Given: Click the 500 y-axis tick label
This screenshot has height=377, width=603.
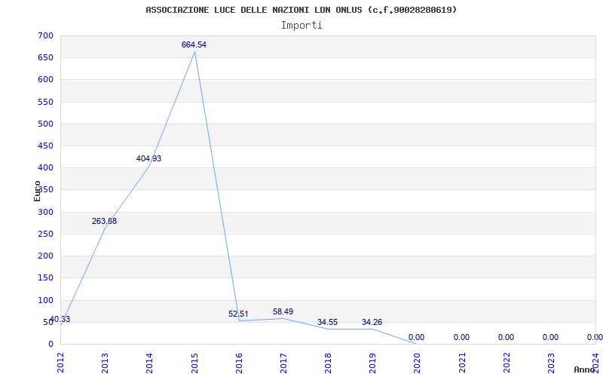Looking at the screenshot, I should pos(45,124).
